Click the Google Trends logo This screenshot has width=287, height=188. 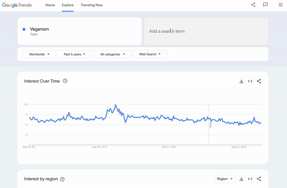coord(17,5)
